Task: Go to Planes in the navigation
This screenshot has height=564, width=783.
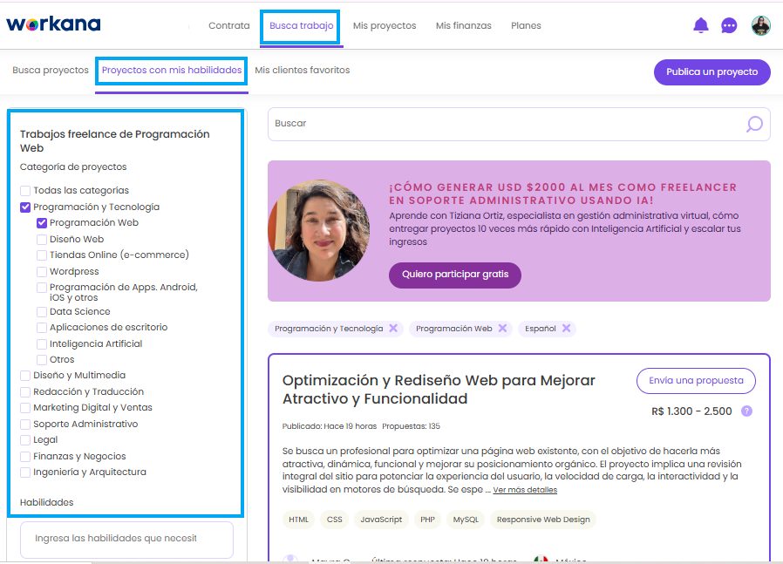Action: 526,25
